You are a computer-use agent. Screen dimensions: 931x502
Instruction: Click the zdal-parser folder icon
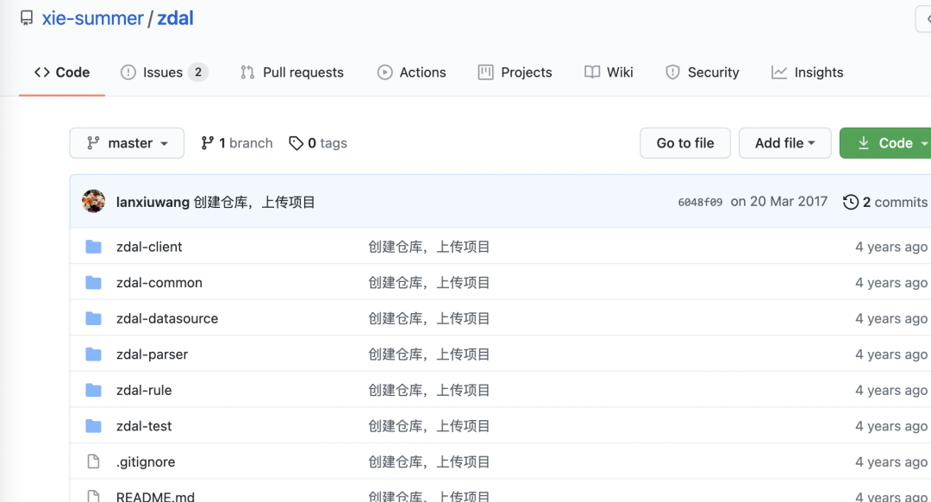(93, 354)
